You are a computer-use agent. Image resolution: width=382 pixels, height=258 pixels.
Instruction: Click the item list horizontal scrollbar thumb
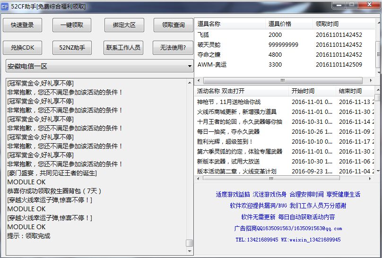click(283, 80)
